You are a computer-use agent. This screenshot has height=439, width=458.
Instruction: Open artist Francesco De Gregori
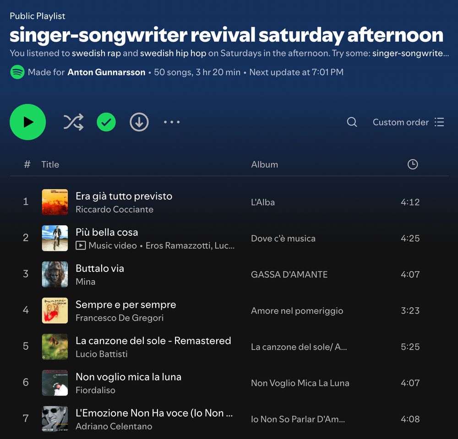tap(120, 318)
